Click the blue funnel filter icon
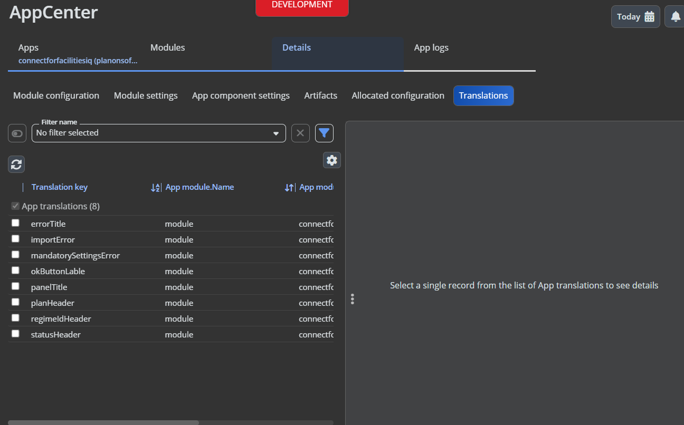 324,133
